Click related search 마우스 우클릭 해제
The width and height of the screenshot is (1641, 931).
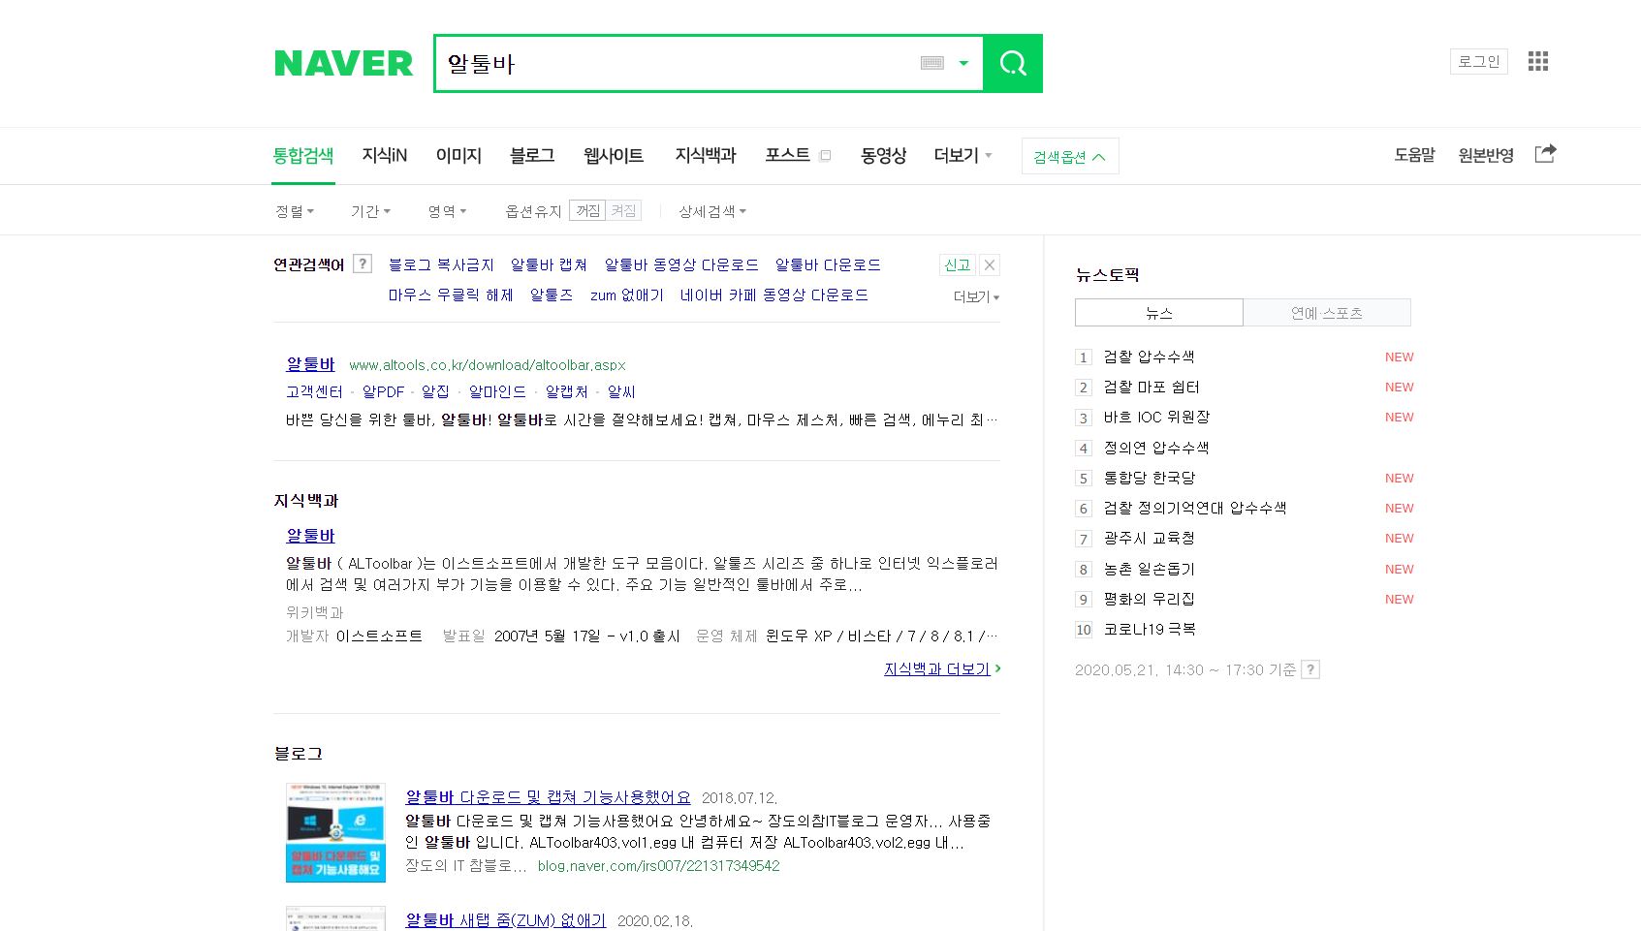[x=451, y=295]
